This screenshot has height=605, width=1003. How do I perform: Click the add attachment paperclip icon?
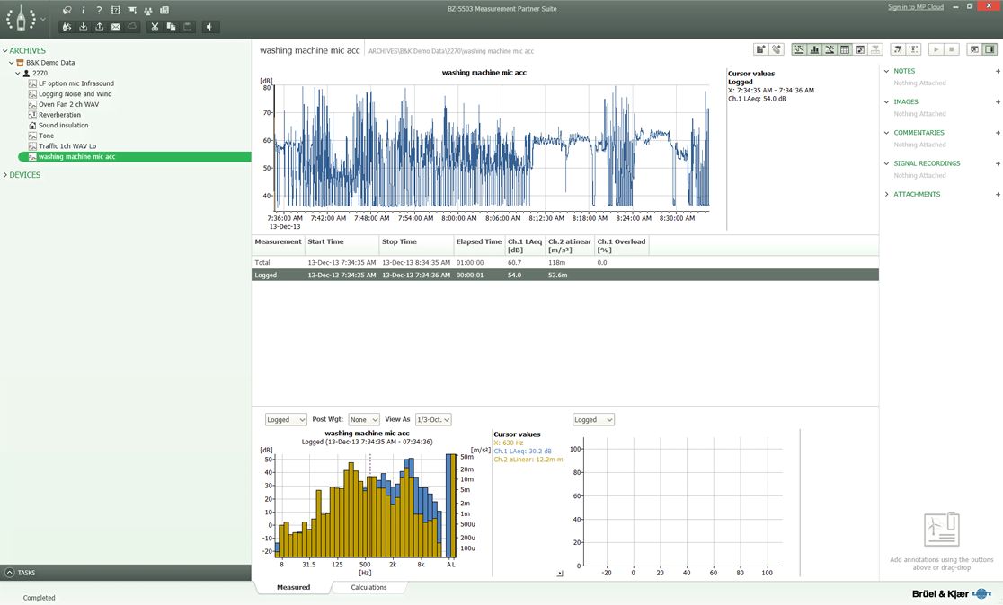point(777,50)
